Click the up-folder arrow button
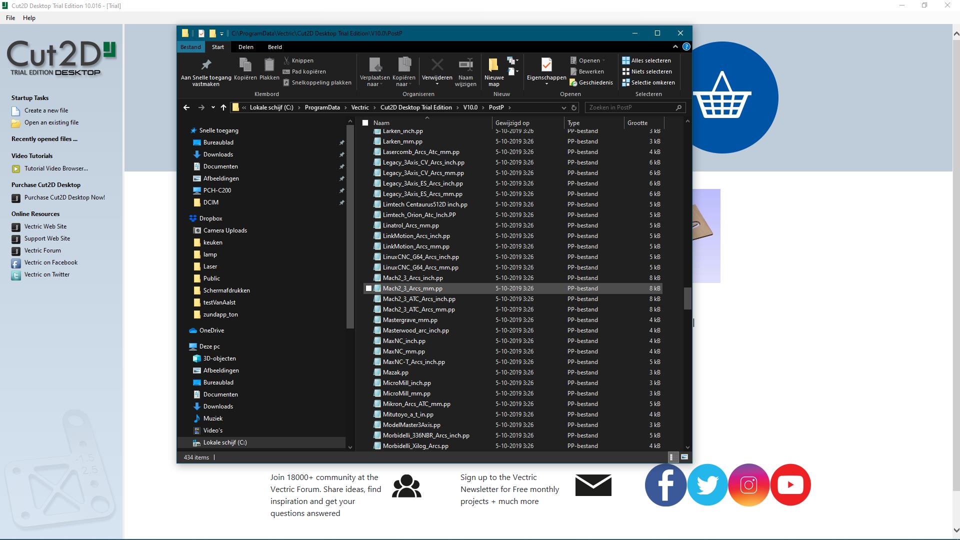 pos(223,107)
